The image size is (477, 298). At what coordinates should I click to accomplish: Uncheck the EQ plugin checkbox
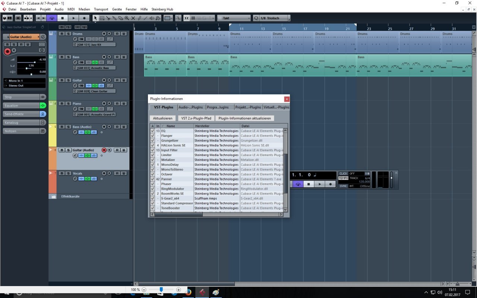coord(152,131)
